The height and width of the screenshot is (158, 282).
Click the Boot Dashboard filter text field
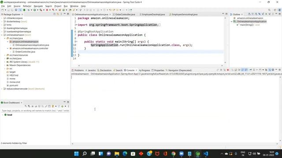[35, 111]
